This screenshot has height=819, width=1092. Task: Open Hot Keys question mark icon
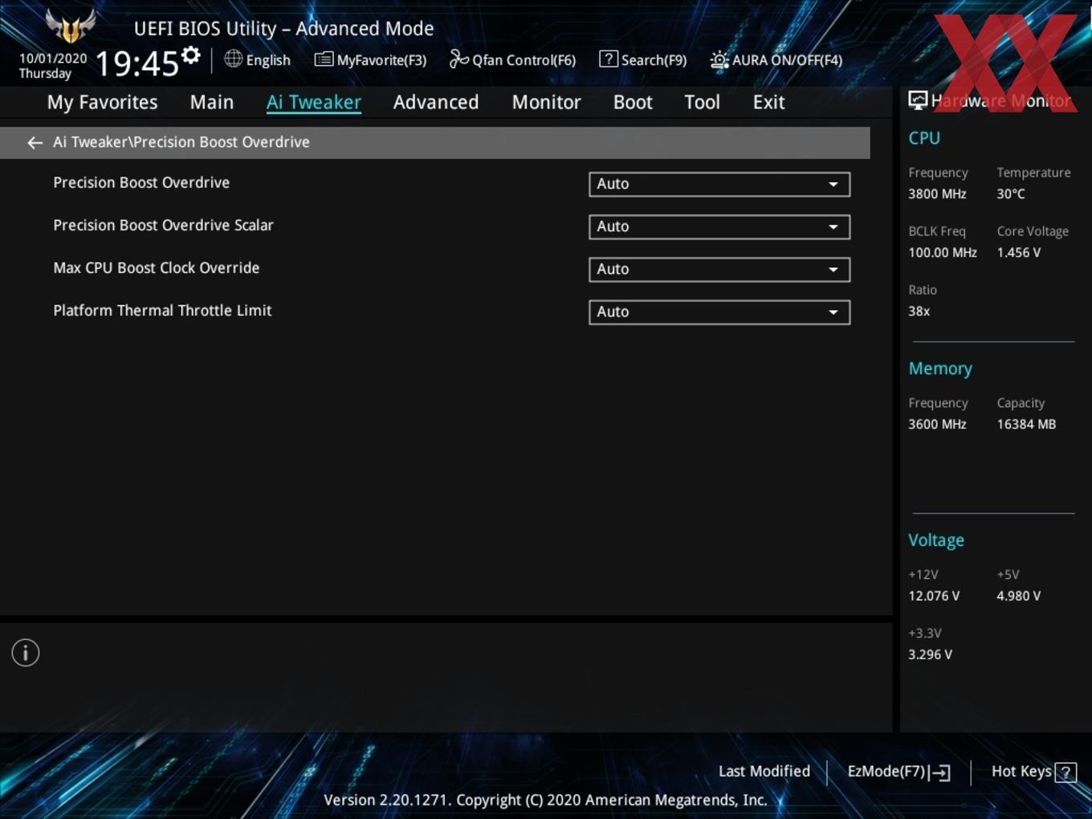tap(1066, 772)
